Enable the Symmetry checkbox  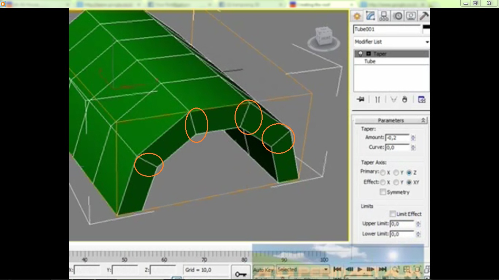tap(383, 192)
